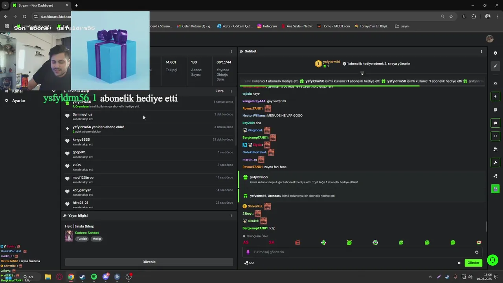Open the notes icon in right sidebar
The width and height of the screenshot is (503, 283).
(495, 110)
